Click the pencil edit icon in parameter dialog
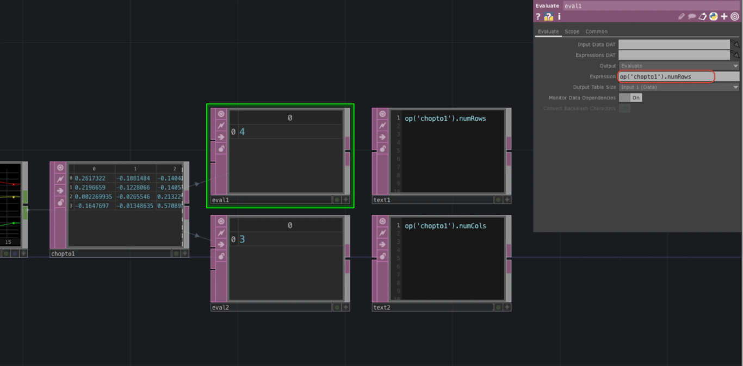743x366 pixels. pos(682,16)
